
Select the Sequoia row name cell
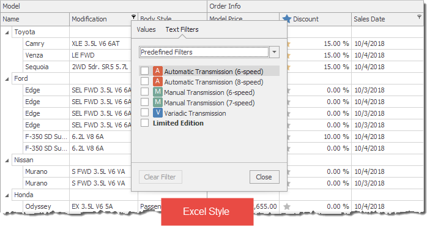[46, 67]
